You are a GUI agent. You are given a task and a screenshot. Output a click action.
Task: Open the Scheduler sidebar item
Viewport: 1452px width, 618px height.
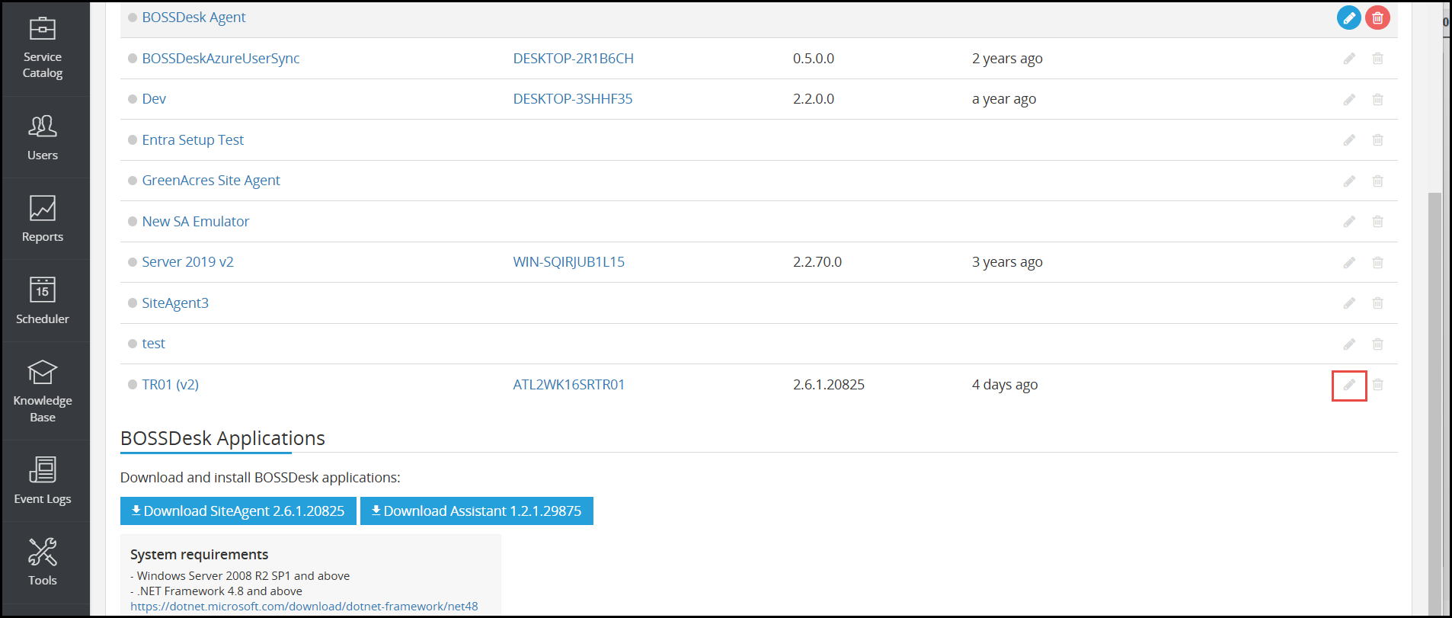click(x=43, y=301)
